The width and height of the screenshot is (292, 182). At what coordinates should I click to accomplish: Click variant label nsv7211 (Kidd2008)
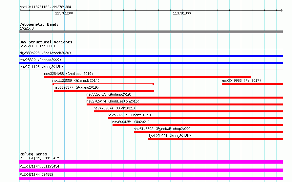coord(37,46)
